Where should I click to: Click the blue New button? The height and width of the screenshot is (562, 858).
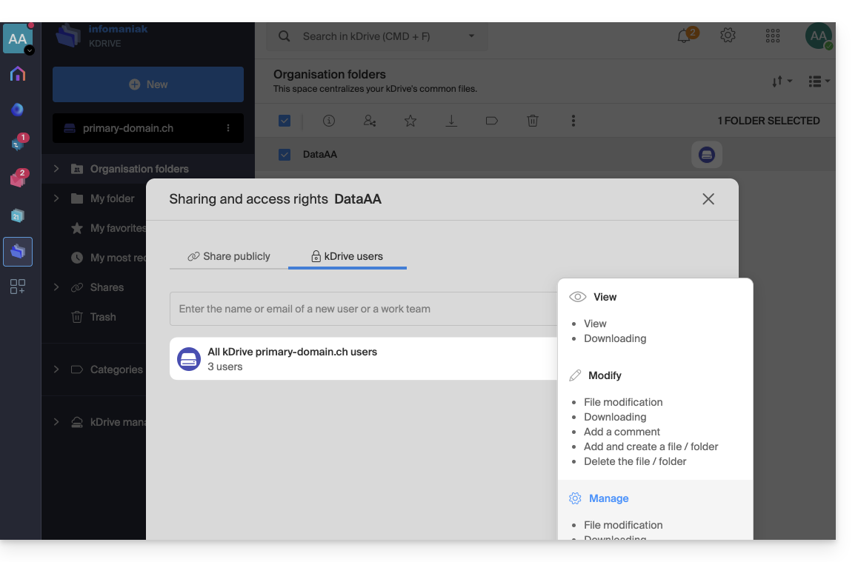pyautogui.click(x=148, y=84)
